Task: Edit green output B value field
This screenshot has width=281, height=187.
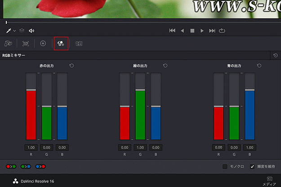Action: [156, 148]
